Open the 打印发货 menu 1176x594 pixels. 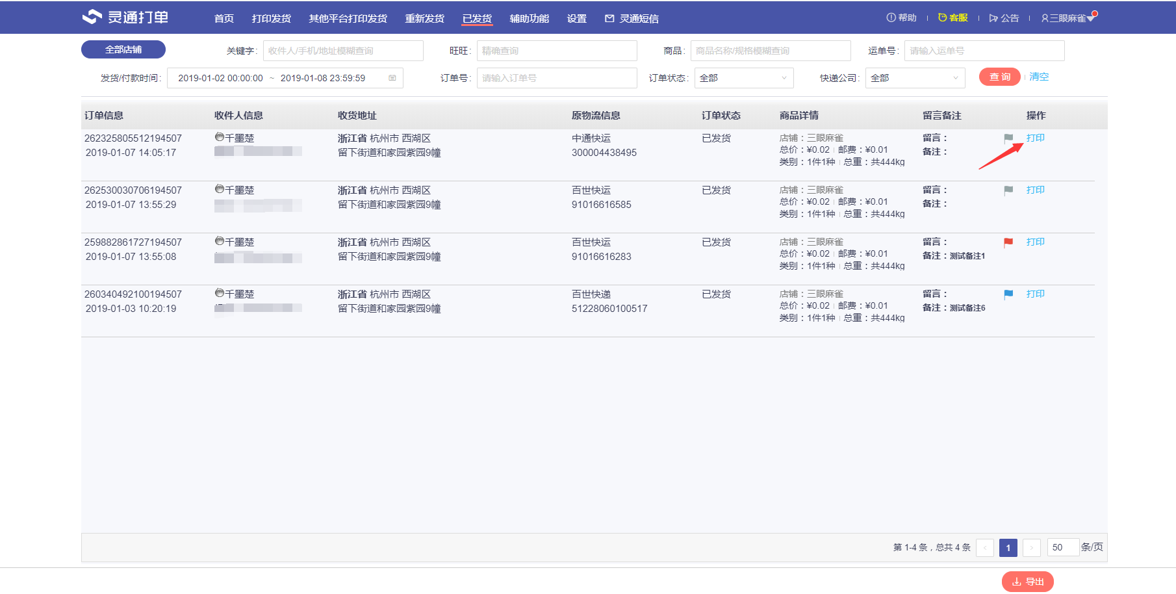(x=272, y=18)
